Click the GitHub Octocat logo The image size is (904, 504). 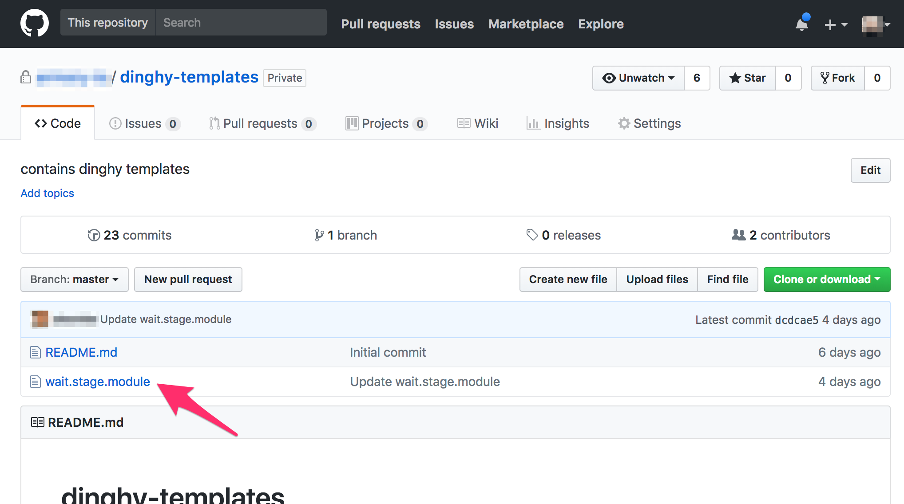click(35, 24)
